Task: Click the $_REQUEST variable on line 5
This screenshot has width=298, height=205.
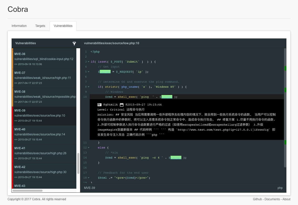Action: 124,72
